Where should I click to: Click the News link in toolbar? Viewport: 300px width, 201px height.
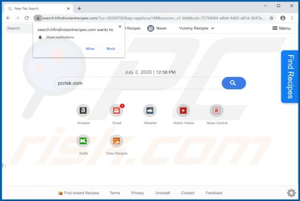161,28
